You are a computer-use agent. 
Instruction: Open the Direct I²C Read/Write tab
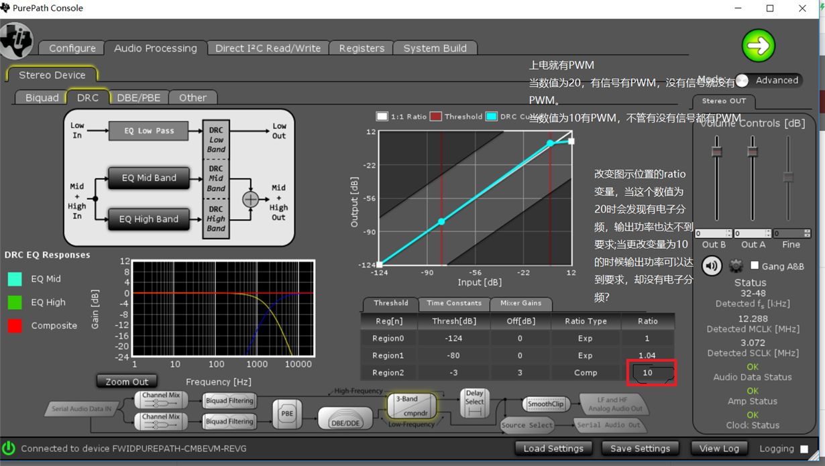268,48
